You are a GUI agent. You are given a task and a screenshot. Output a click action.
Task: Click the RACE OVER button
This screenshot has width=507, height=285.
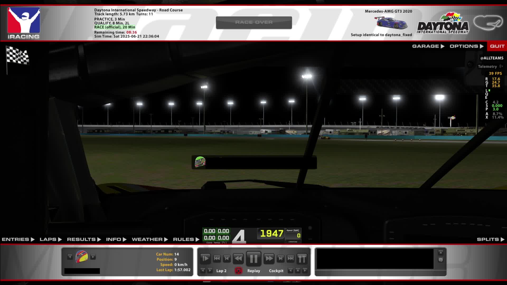pos(254,22)
